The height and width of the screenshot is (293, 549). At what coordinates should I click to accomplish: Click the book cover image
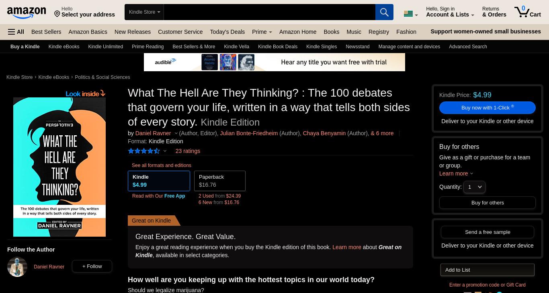(59, 167)
